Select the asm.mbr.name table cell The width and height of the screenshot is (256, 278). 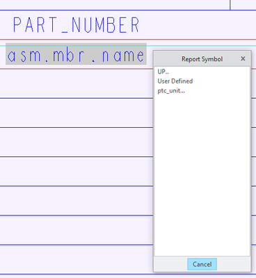click(x=76, y=54)
